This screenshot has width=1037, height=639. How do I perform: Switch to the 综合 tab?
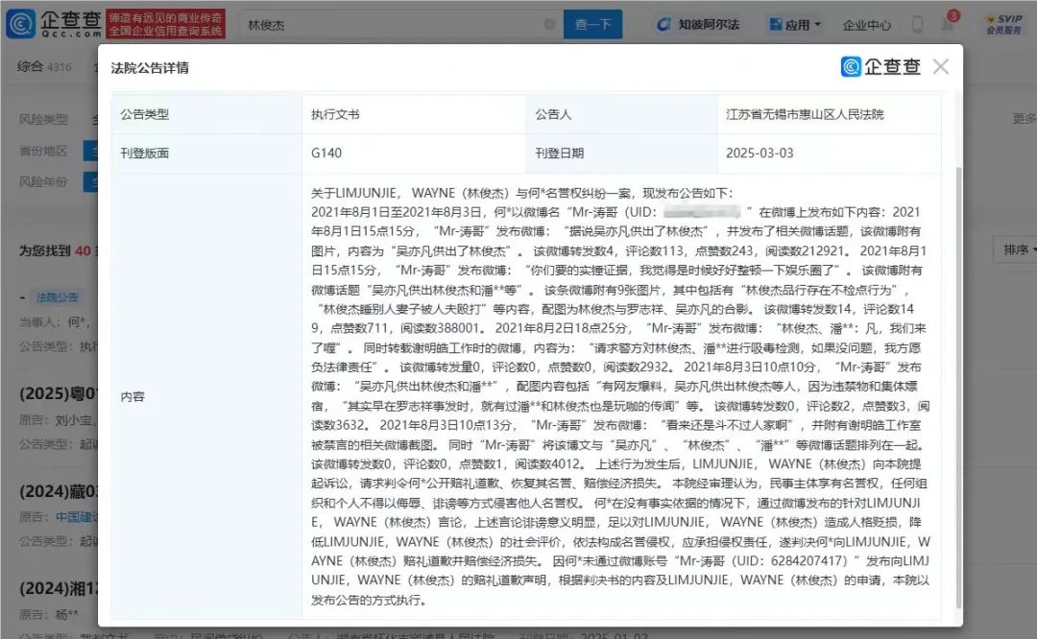coord(31,66)
